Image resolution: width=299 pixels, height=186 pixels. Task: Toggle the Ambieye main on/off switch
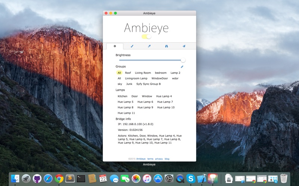point(146,36)
